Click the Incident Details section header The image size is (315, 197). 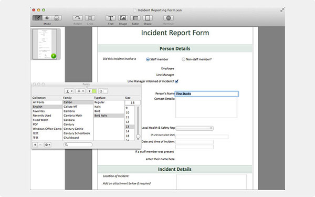tap(175, 169)
